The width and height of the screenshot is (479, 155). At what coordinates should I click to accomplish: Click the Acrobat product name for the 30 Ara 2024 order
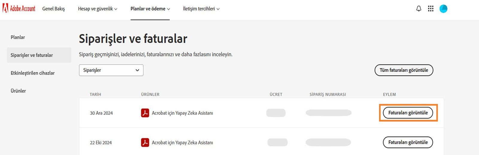[x=182, y=113]
